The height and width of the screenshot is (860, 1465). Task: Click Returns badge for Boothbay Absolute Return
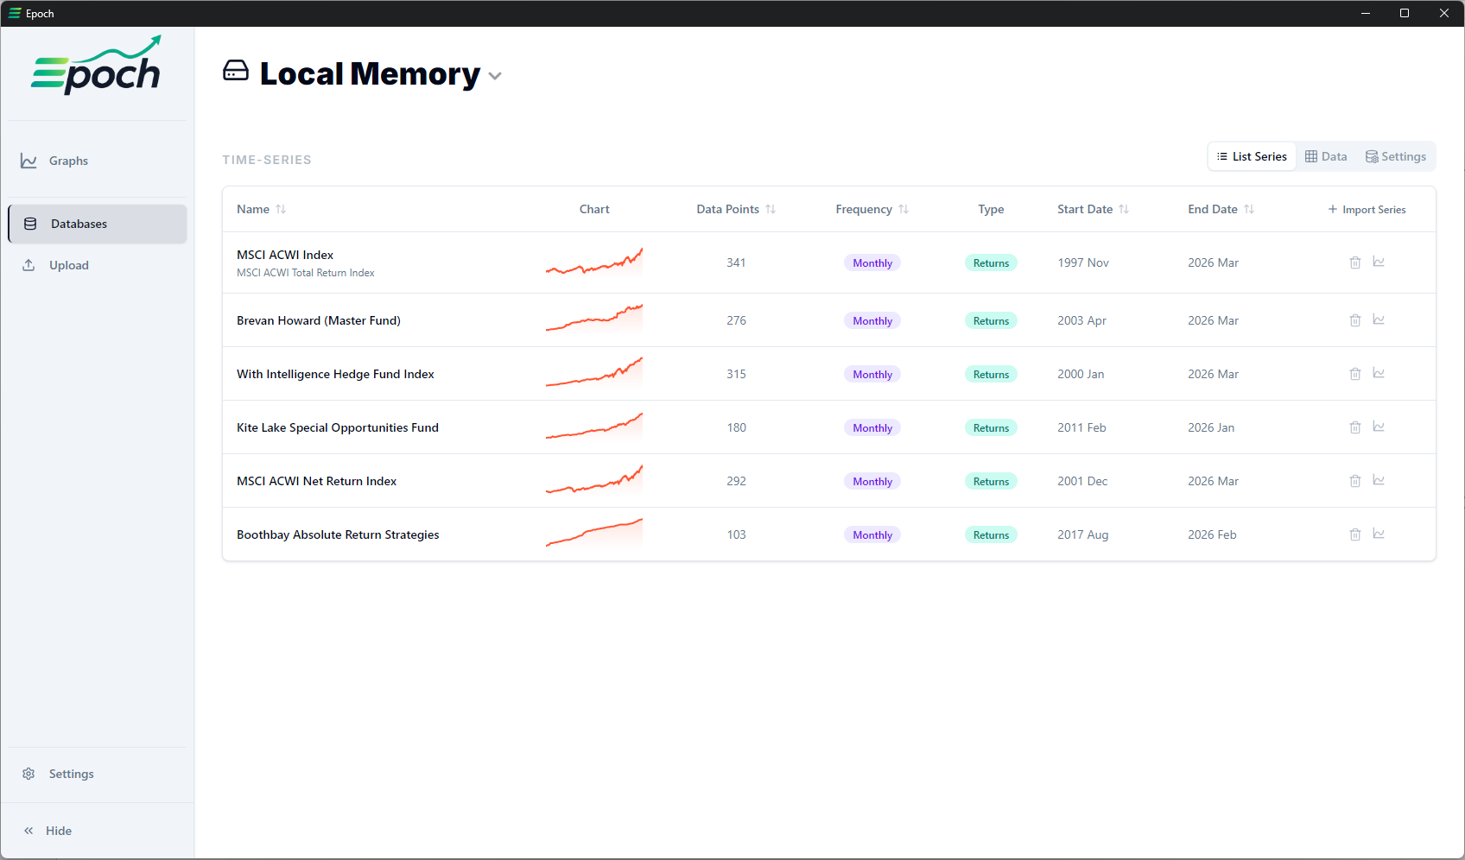click(x=991, y=535)
